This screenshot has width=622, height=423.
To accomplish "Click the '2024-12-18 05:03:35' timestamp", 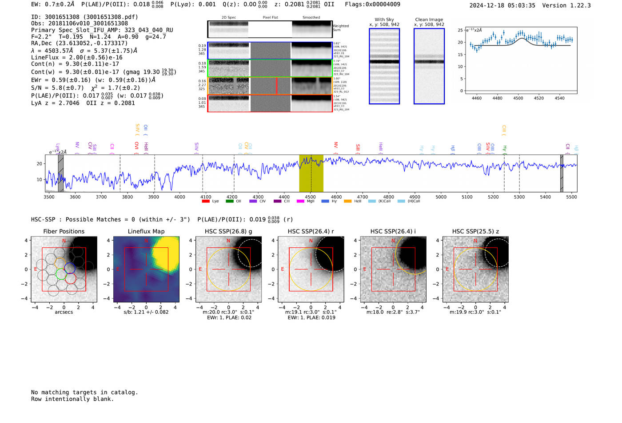I will [x=502, y=5].
